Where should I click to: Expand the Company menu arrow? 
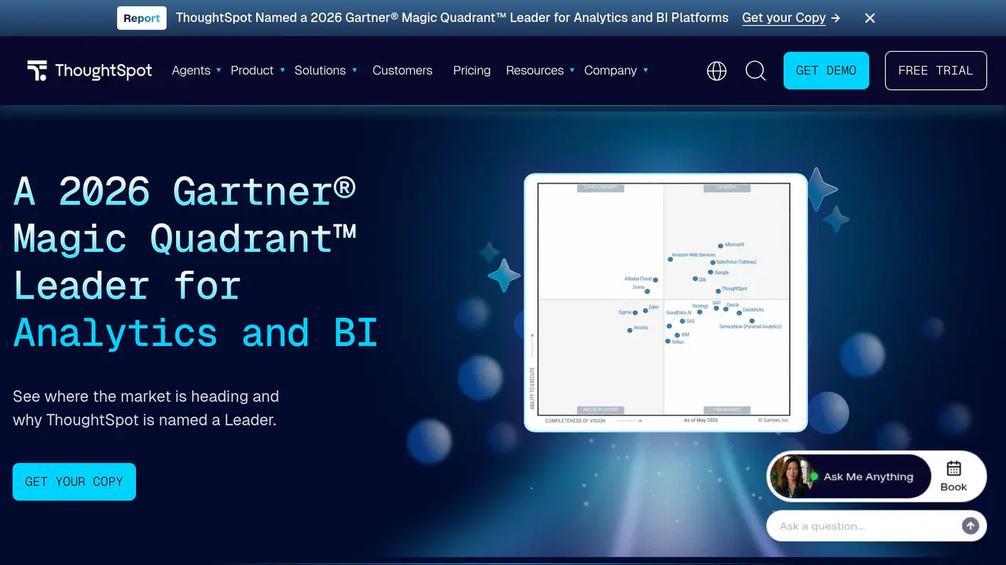coord(645,70)
